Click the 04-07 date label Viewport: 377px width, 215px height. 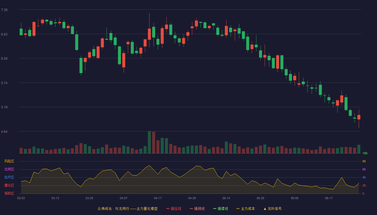pyautogui.click(x=124, y=198)
